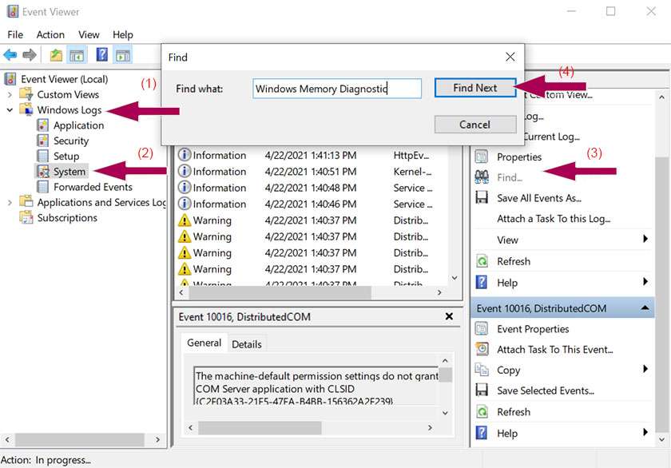Switch to the Details tab
671x468 pixels.
(248, 343)
